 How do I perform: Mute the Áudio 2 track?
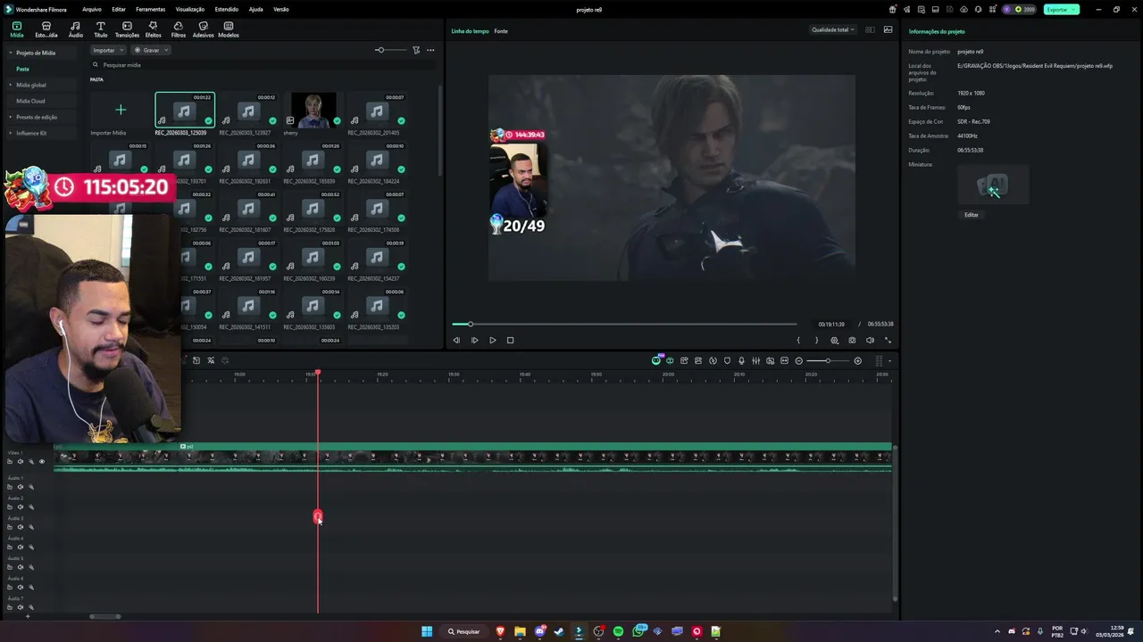click(21, 506)
